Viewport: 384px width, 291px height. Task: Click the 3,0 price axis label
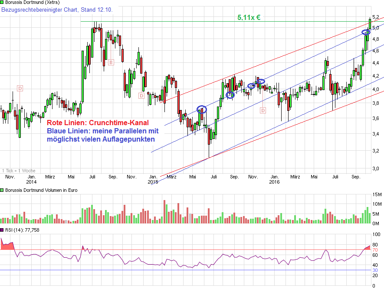pyautogui.click(x=376, y=168)
